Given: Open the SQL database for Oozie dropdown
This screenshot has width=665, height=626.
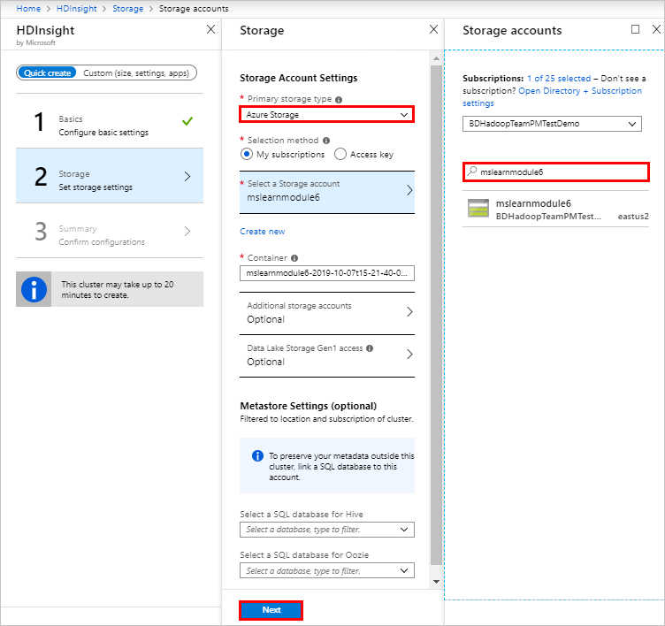Looking at the screenshot, I should 326,570.
